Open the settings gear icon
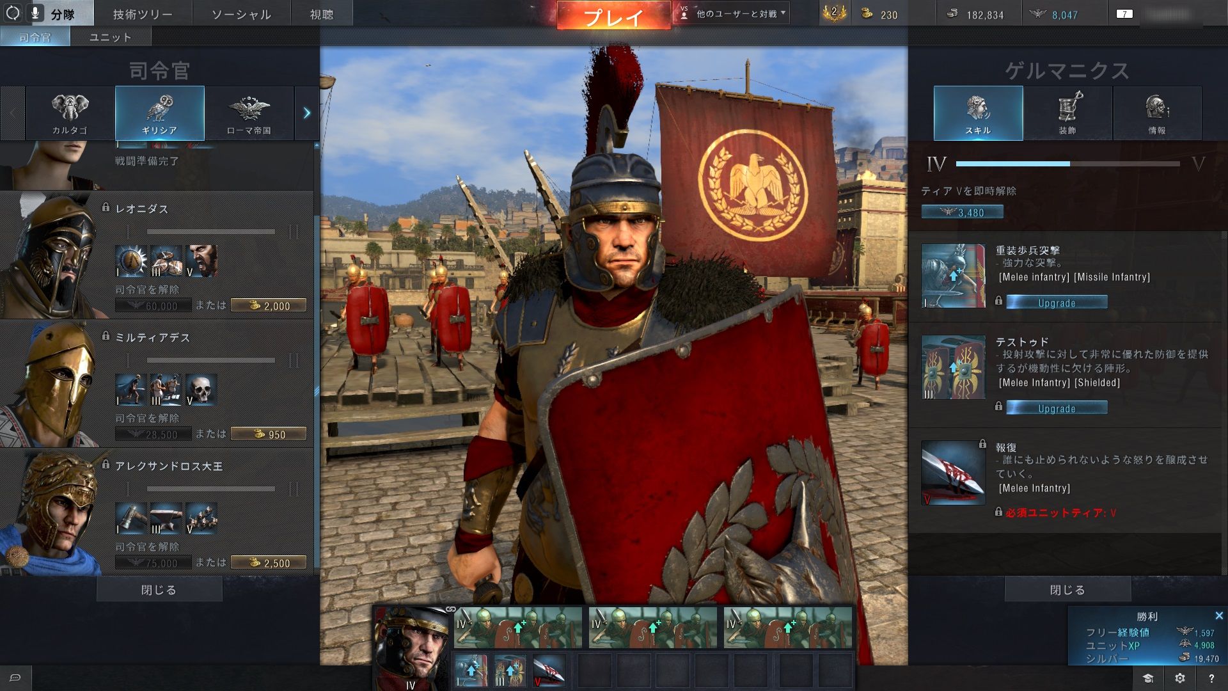1228x691 pixels. (x=1180, y=678)
